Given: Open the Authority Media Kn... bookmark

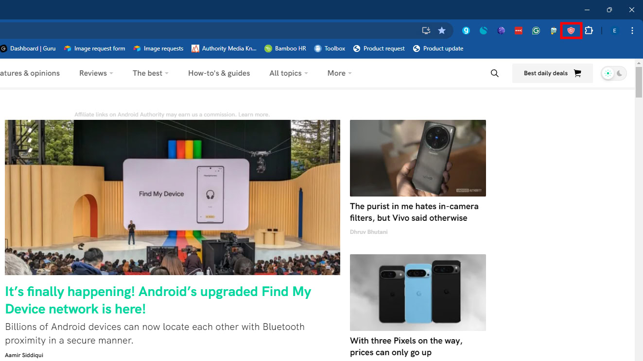Looking at the screenshot, I should tap(224, 49).
